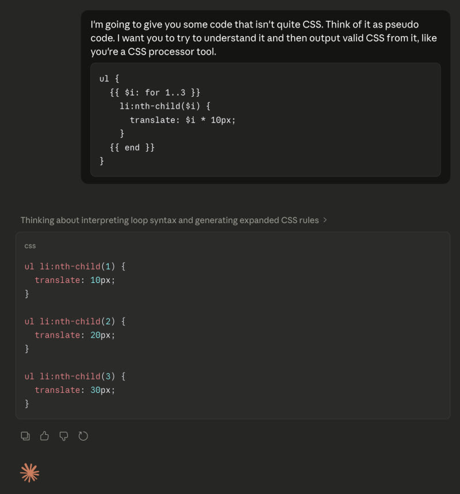Image resolution: width=460 pixels, height=494 pixels.
Task: Click the 'ul {' line in user's code
Action: pos(109,79)
